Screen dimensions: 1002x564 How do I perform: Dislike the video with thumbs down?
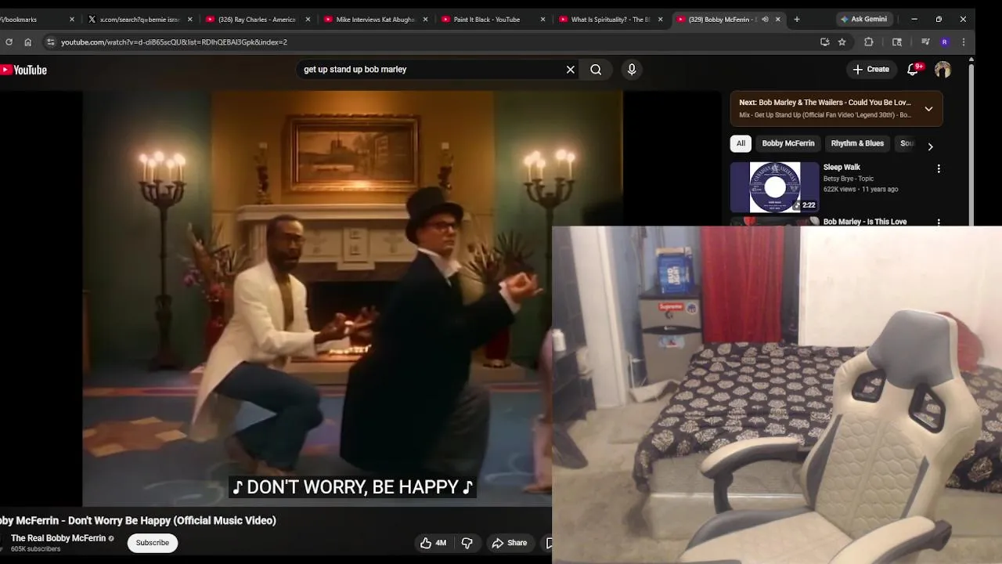tap(467, 543)
